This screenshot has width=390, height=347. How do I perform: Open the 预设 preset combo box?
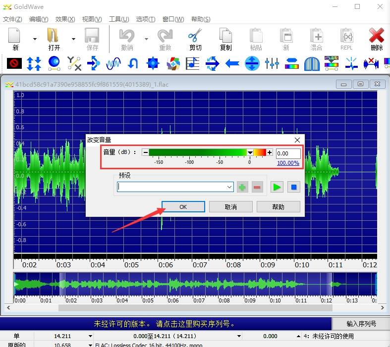pyautogui.click(x=175, y=187)
